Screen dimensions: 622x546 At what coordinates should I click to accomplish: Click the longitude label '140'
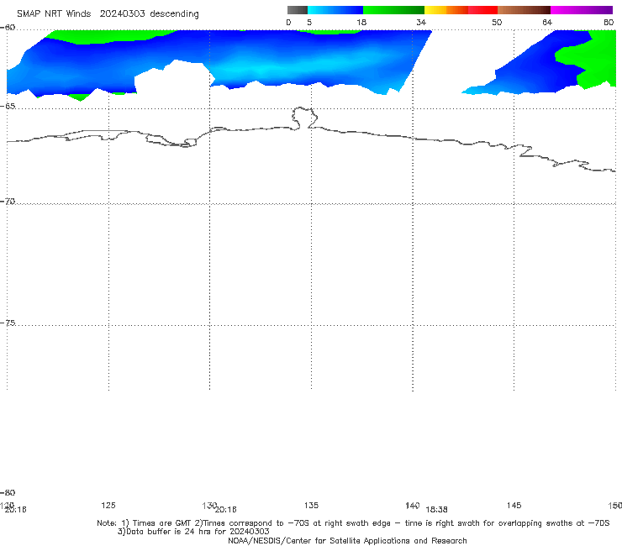(412, 505)
